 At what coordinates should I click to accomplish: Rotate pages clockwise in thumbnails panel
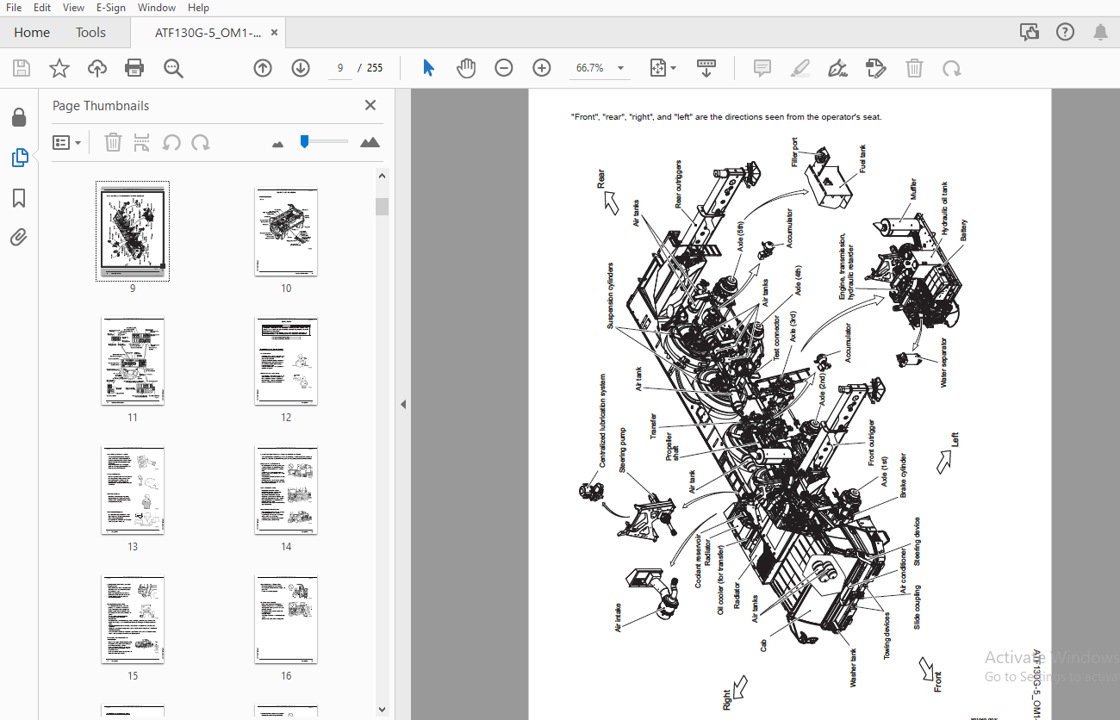click(x=201, y=142)
